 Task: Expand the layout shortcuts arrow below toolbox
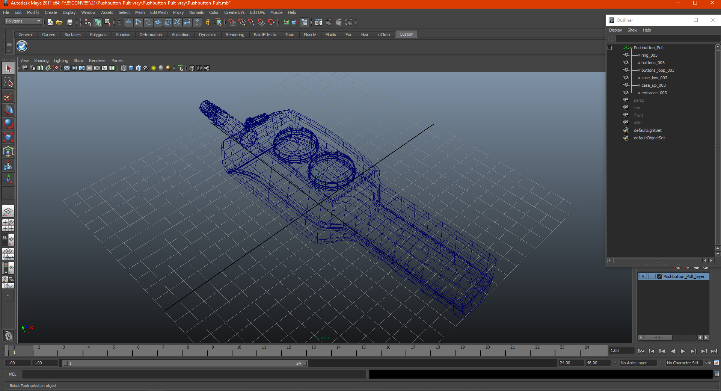(x=8, y=296)
